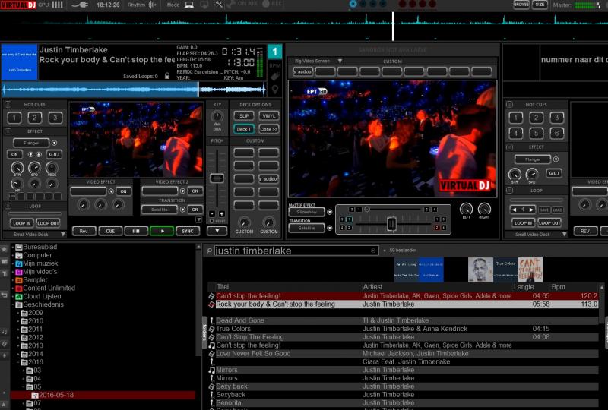Open the settings wrench icon in top bar
608x410 pixels.
point(219,5)
